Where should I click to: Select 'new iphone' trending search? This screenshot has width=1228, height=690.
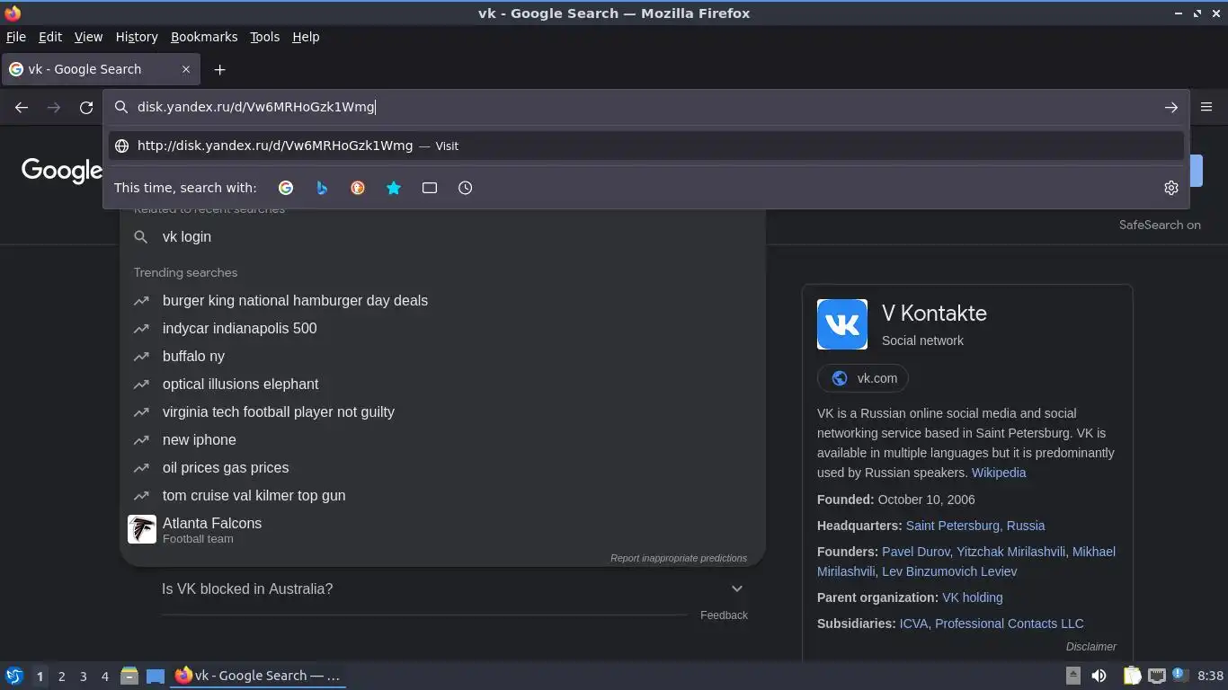[x=442, y=439]
